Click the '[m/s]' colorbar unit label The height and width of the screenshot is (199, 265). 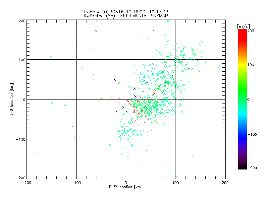coord(243,27)
